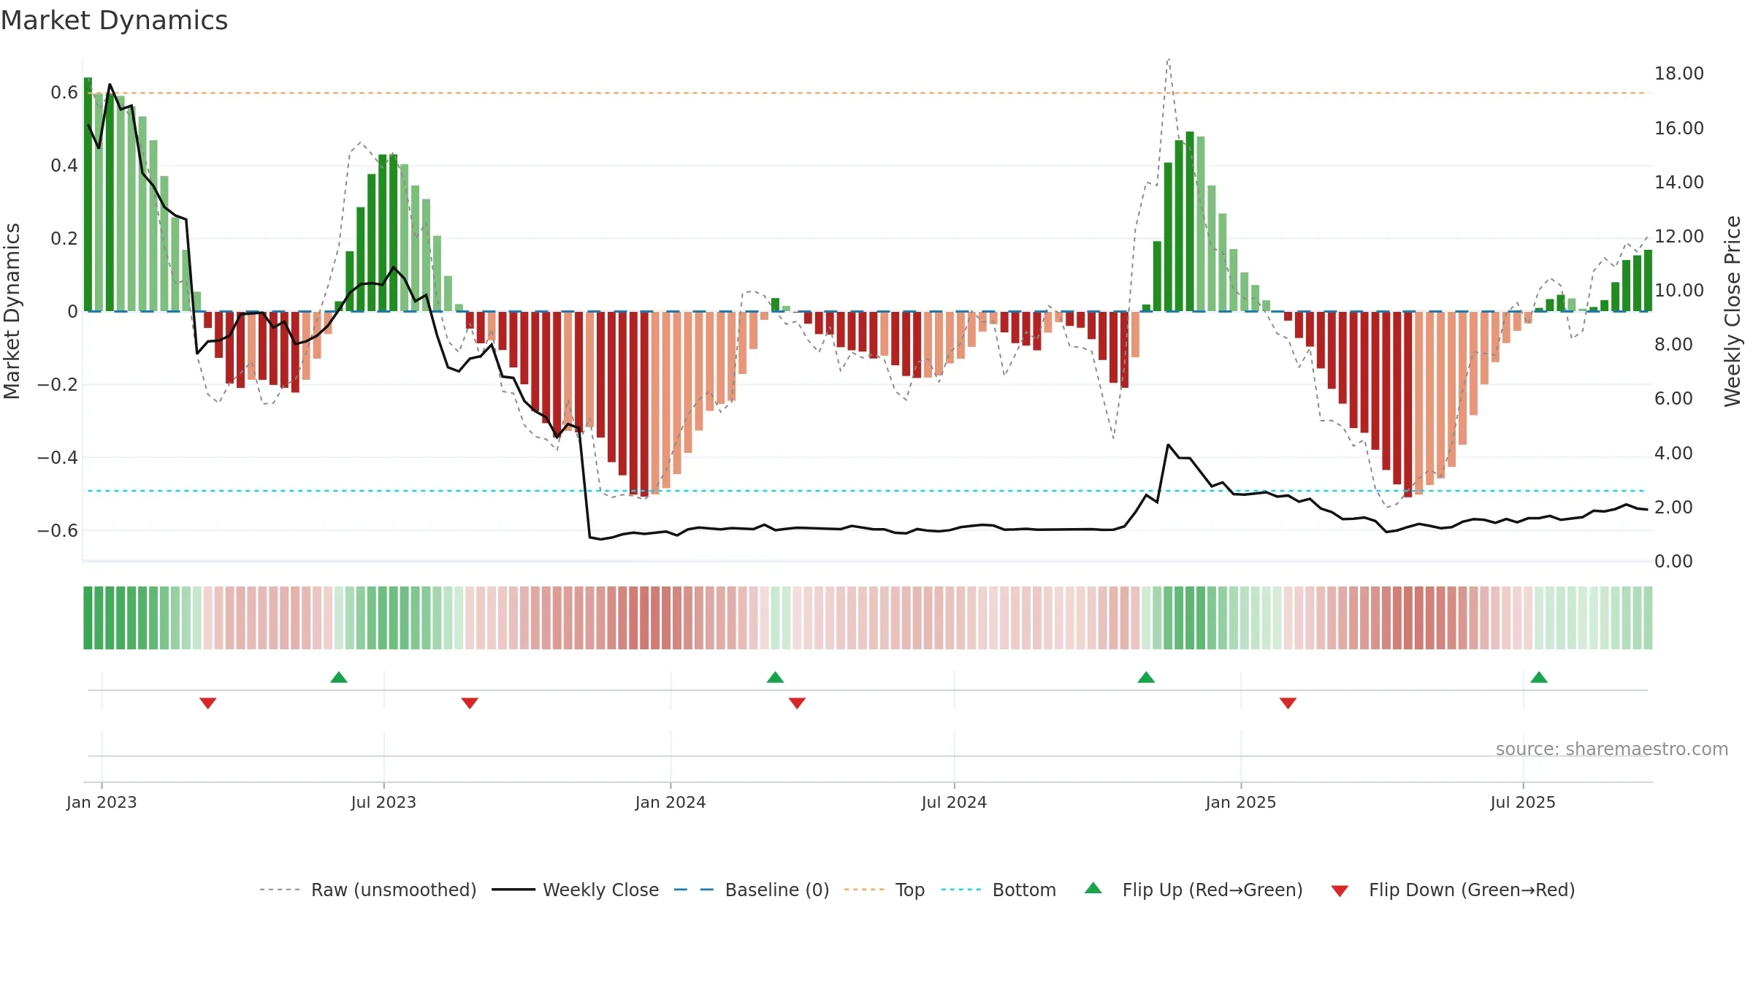
Task: Click the vertical Market Dynamics axis title
Action: coord(12,311)
